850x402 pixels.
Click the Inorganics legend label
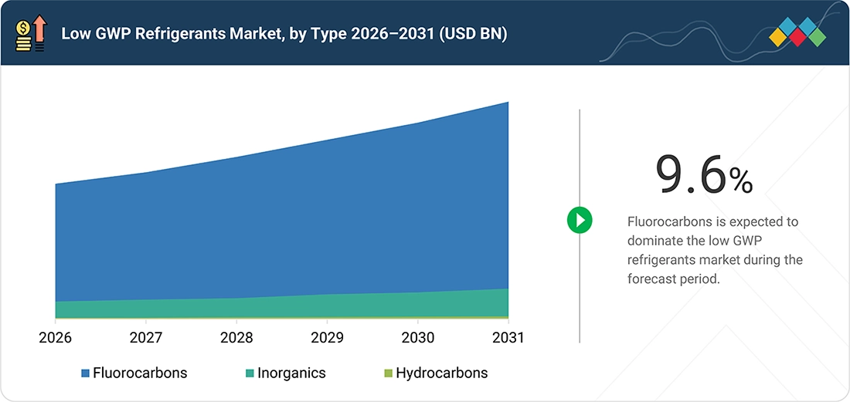point(291,373)
